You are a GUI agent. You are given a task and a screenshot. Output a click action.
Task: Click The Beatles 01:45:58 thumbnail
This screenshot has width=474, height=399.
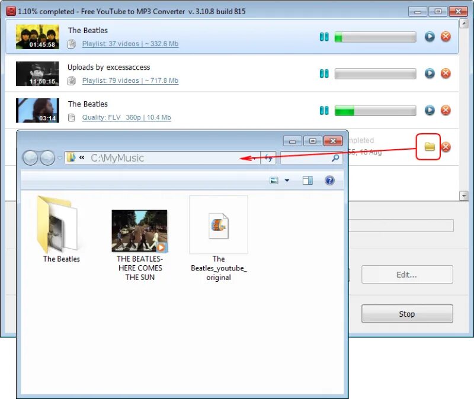(x=37, y=37)
